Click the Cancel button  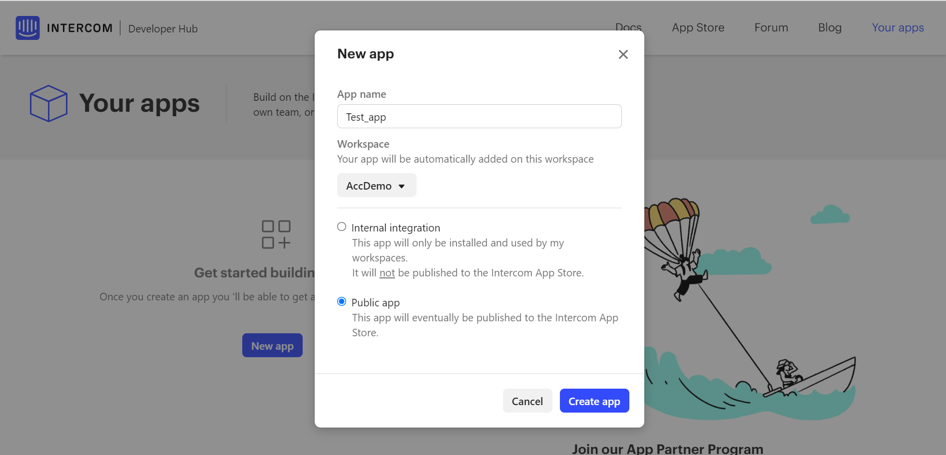[x=527, y=401]
